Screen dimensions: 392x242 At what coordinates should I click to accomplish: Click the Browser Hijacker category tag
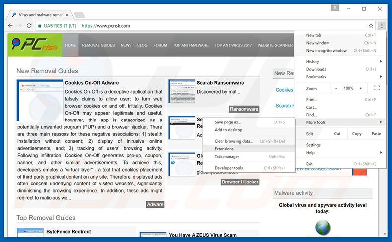tap(240, 182)
